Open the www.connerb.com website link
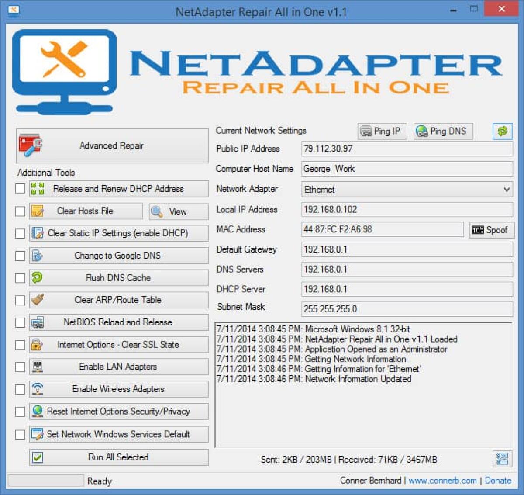This screenshot has height=495, width=524. 442,480
